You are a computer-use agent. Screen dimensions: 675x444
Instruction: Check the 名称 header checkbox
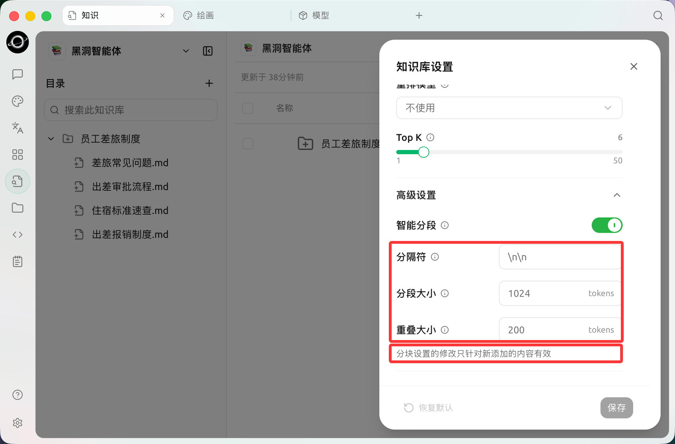coord(248,108)
